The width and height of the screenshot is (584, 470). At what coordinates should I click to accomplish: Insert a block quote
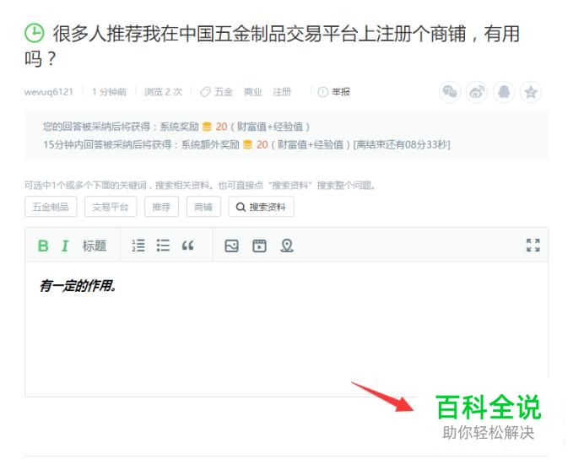(x=187, y=246)
